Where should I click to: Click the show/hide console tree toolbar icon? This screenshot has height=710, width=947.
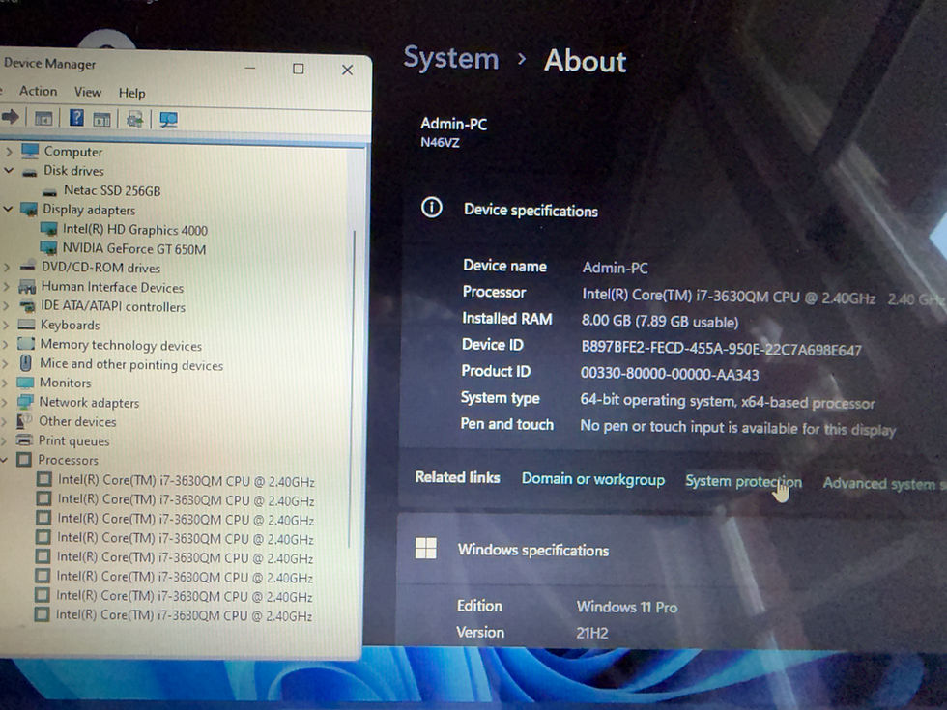(43, 118)
